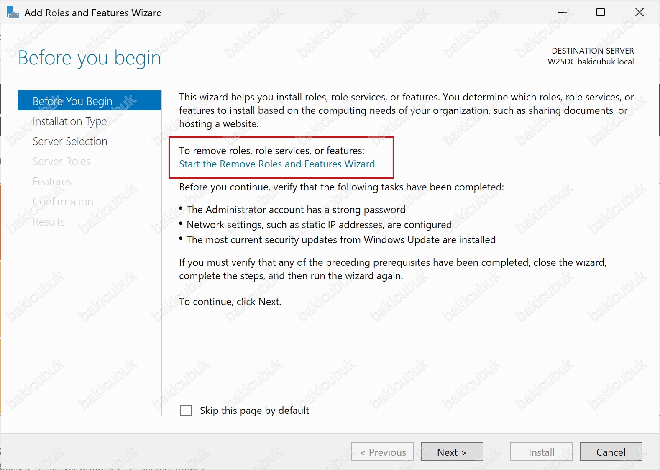Select the Results step

click(x=49, y=222)
